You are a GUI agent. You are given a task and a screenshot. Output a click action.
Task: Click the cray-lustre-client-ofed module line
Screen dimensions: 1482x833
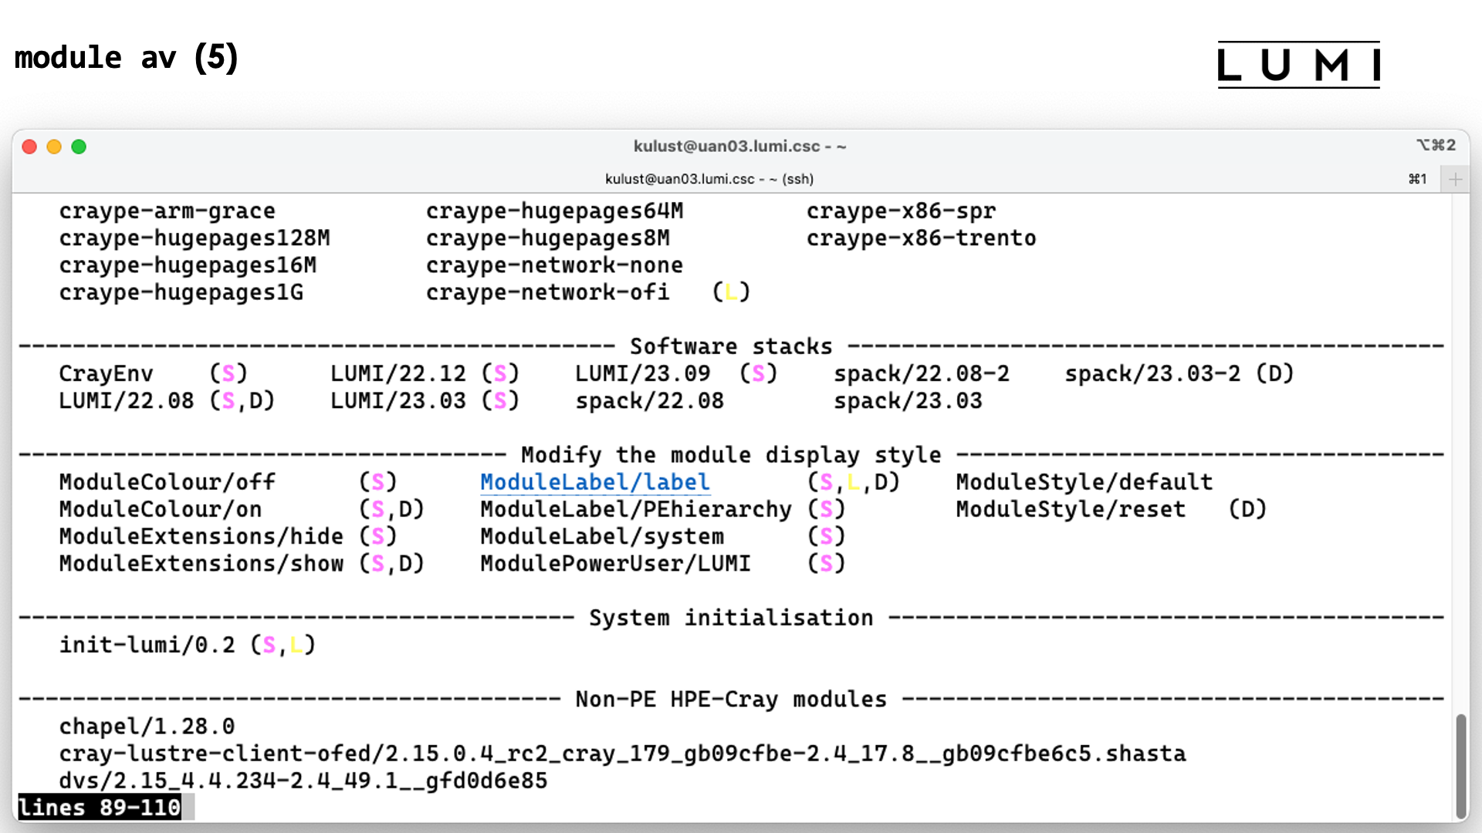(622, 754)
